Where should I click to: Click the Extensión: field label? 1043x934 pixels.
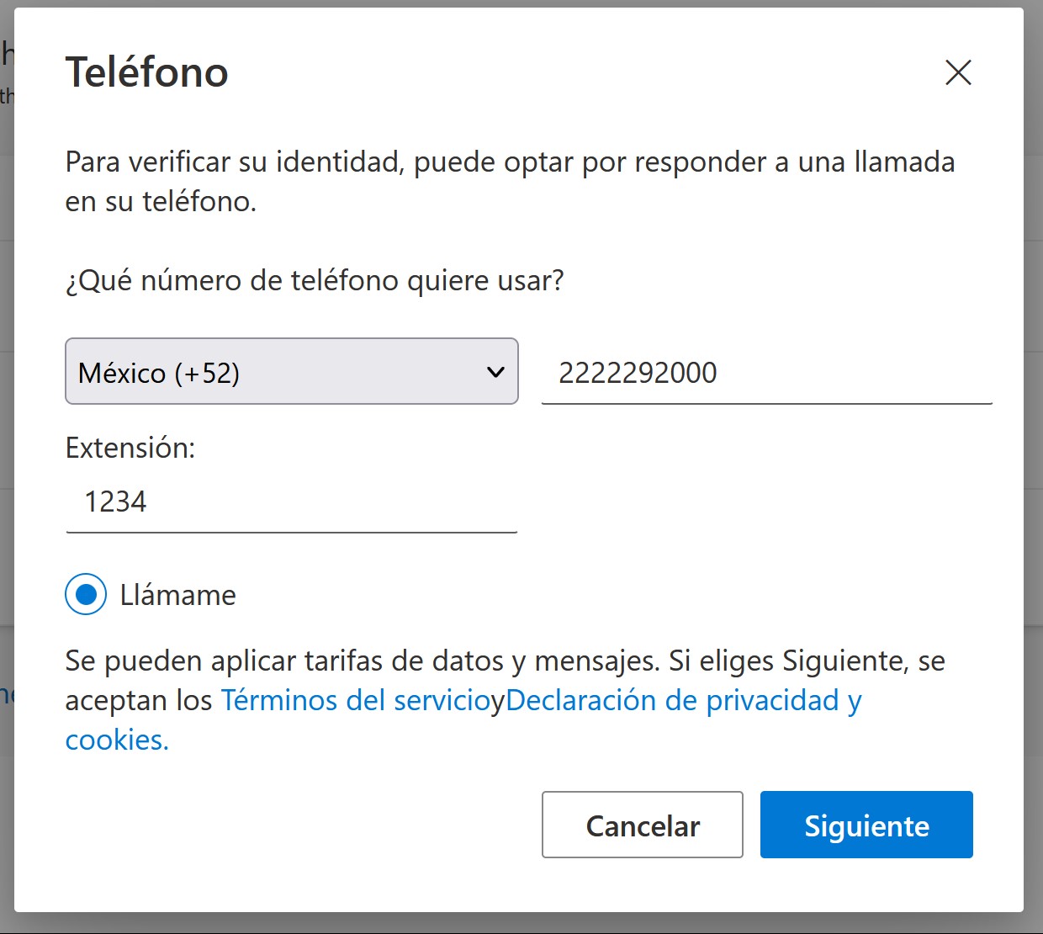click(x=130, y=448)
